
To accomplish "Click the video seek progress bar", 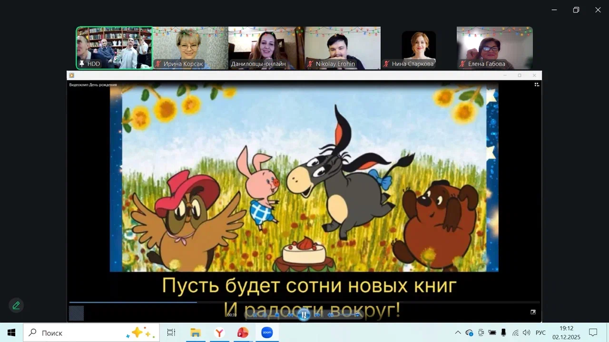I will 304,302.
